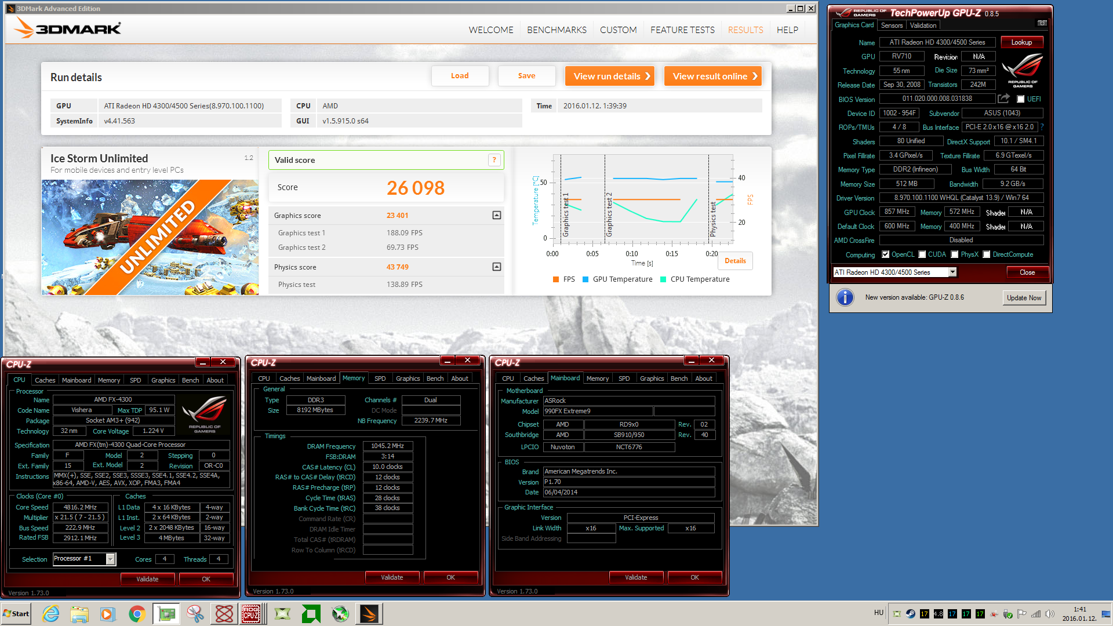
Task: Click the green X-shaped tray icon beside Steam
Action: coord(897,614)
